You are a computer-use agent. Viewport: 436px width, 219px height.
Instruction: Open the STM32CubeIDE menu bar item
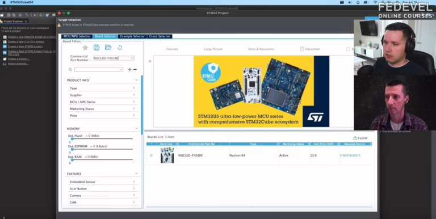tap(22, 2)
